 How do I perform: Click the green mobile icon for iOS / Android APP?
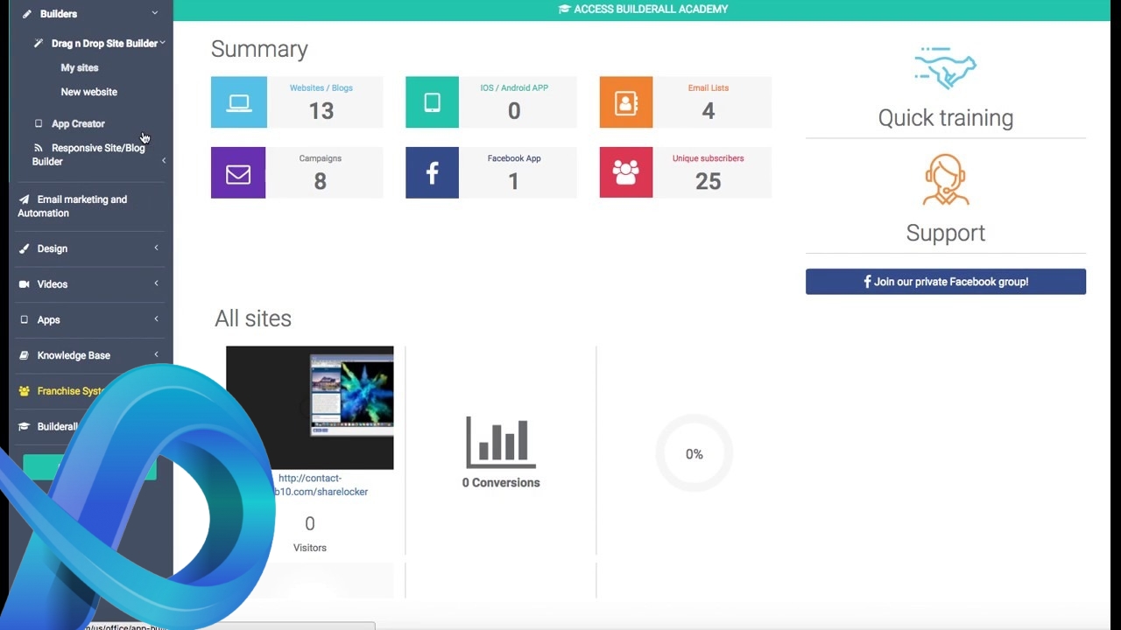(x=432, y=102)
